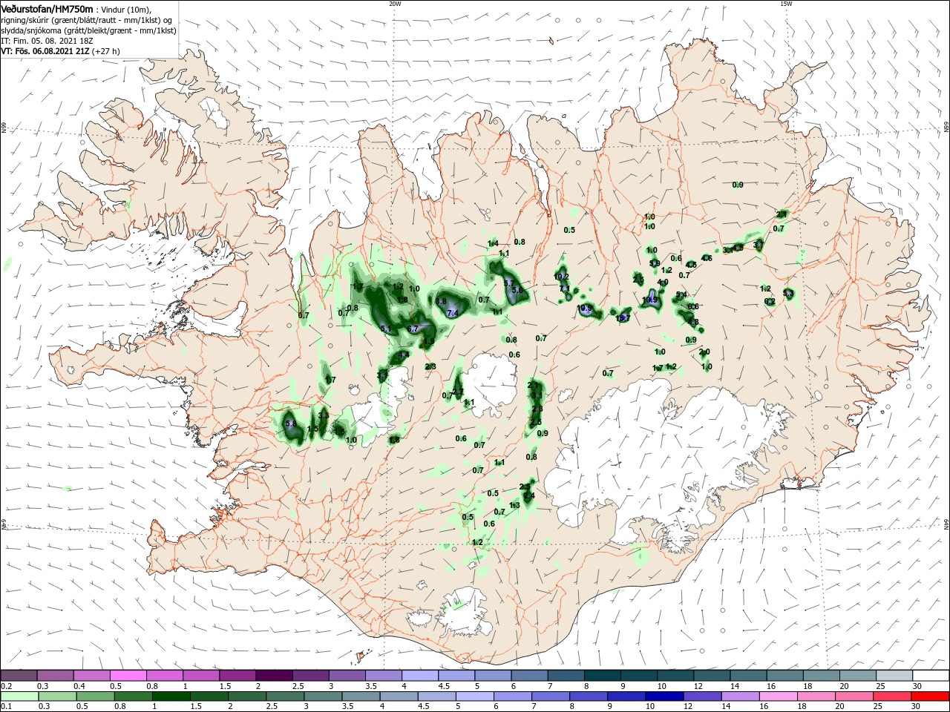Click the Veðurstofan/HM750m title text
This screenshot has height=712, width=950.
47,8
